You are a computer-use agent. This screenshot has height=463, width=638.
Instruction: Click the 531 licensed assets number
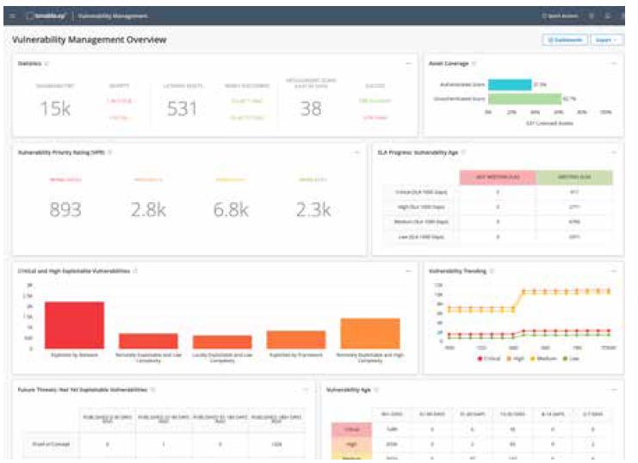182,108
